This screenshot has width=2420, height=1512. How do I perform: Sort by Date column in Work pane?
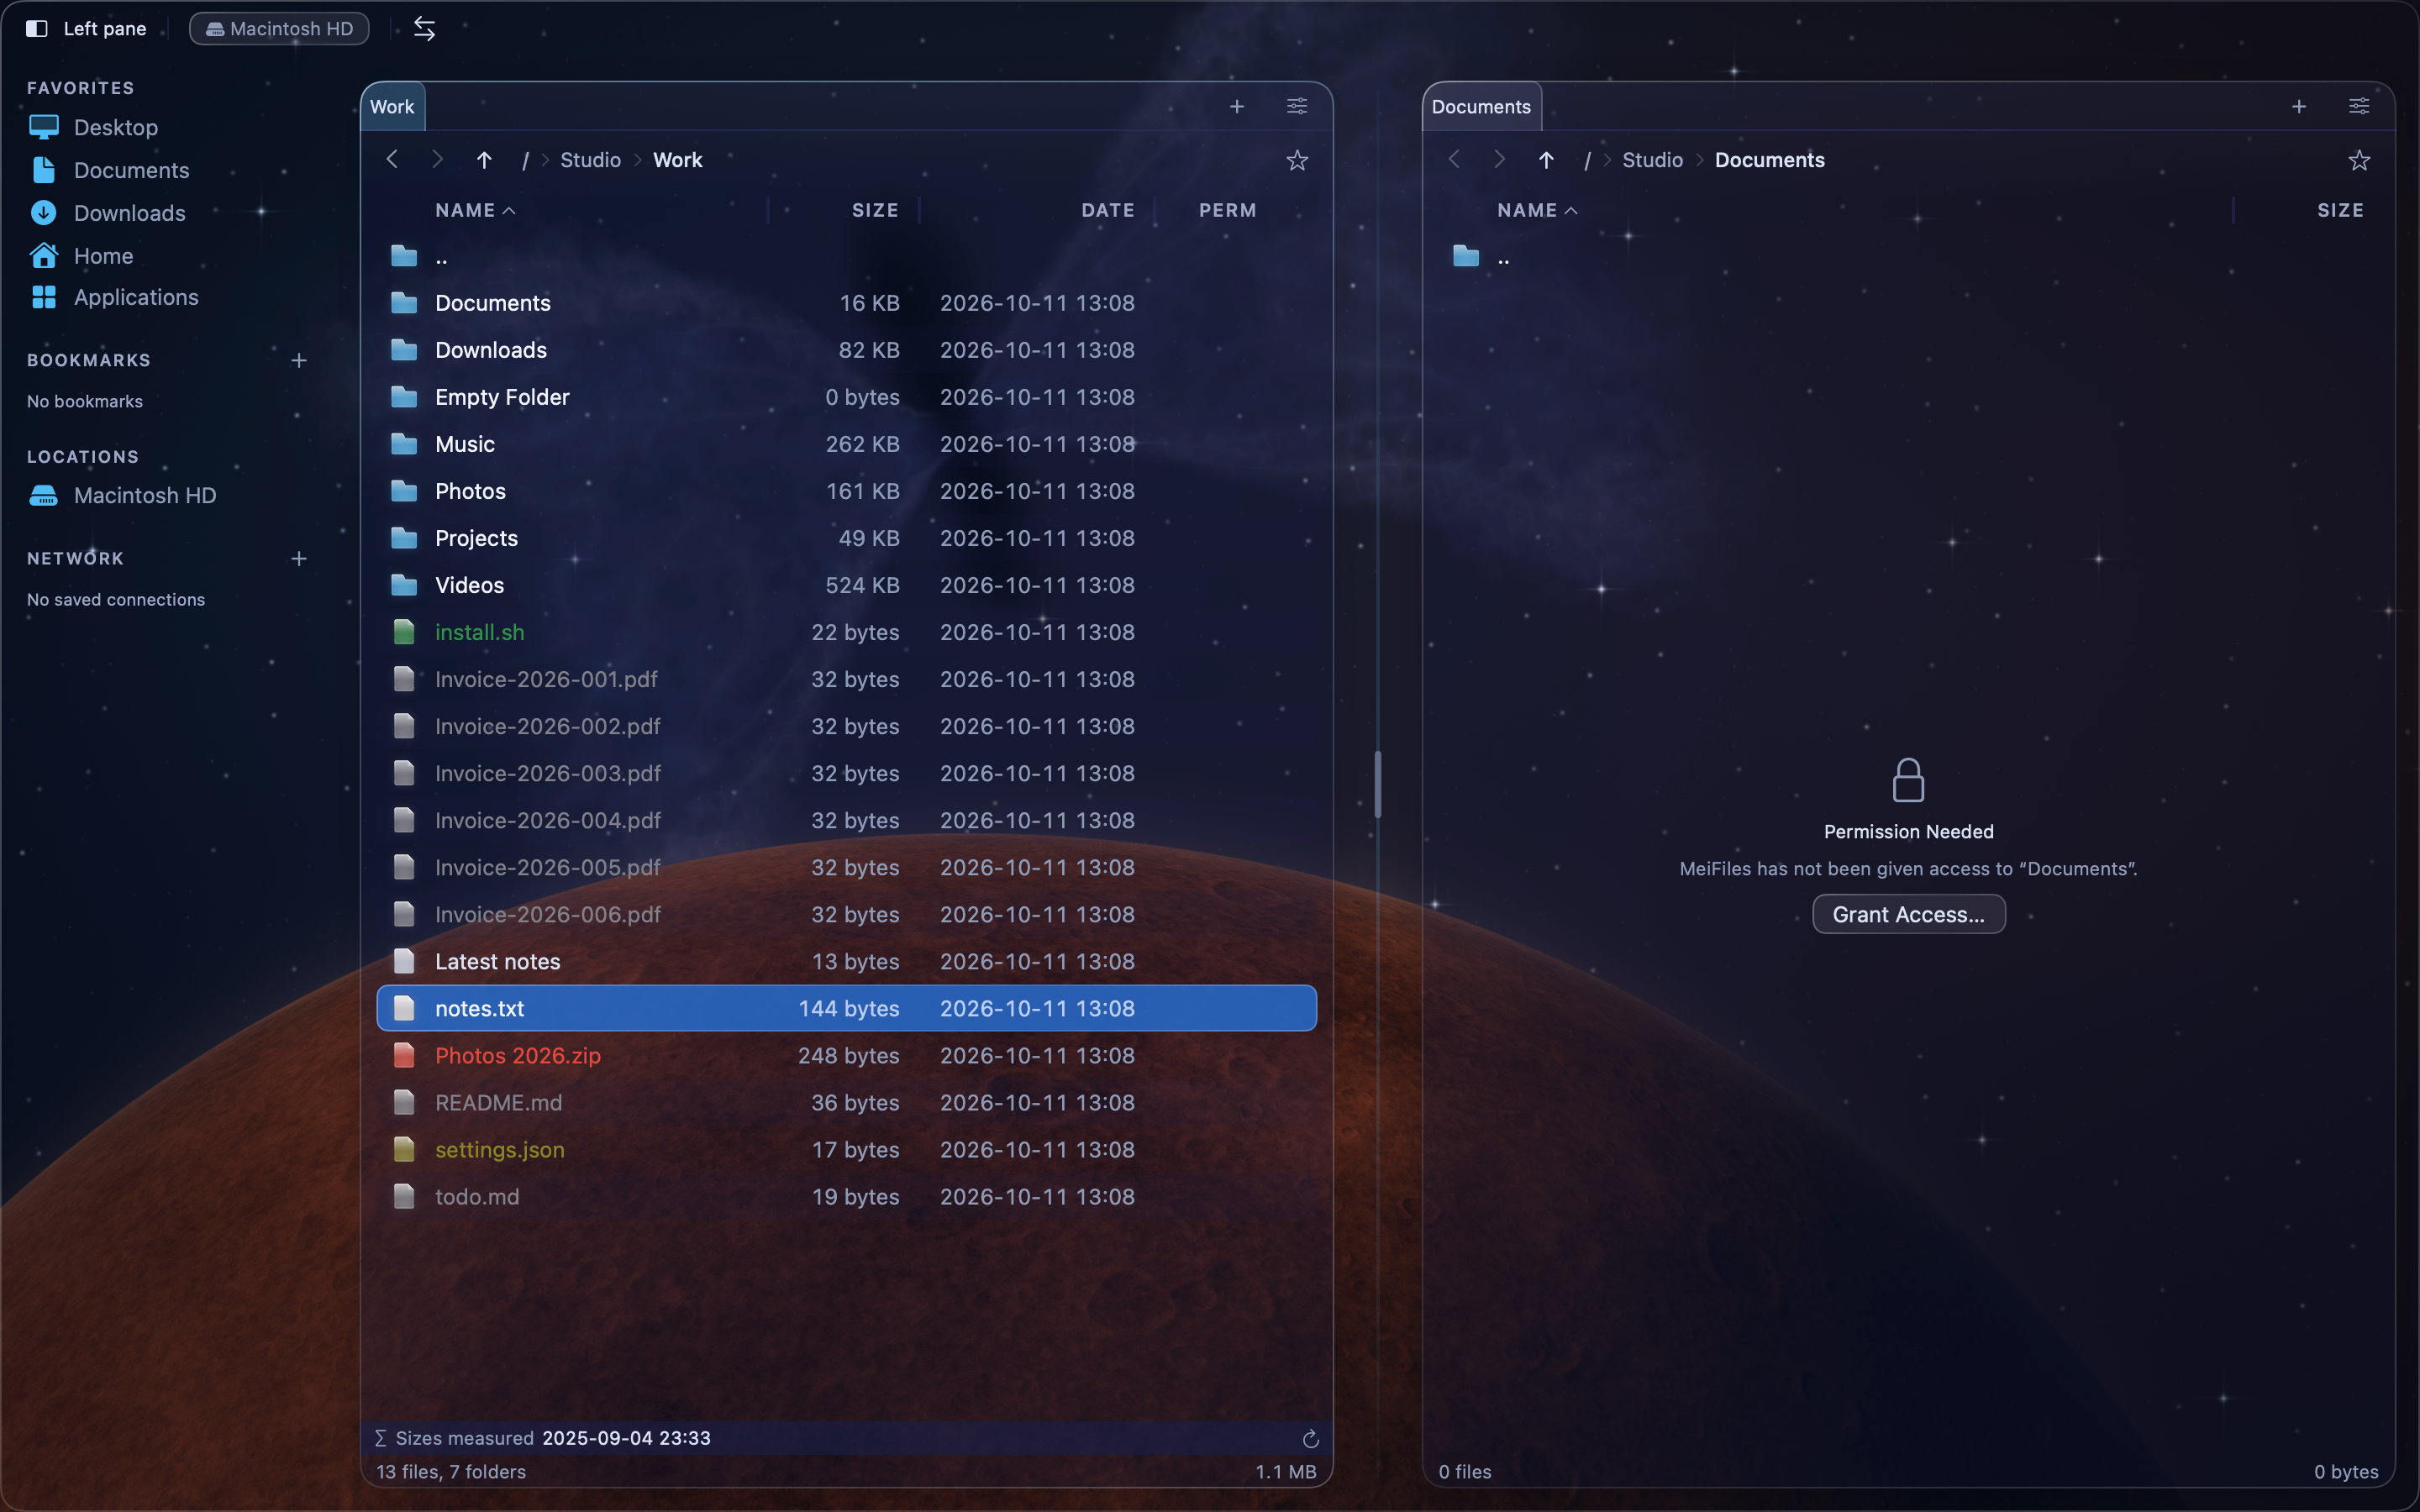coord(1107,210)
